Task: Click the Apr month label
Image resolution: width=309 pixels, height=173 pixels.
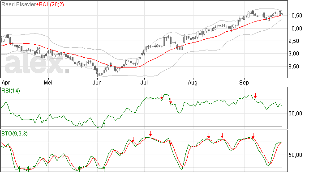Action: click(x=6, y=83)
